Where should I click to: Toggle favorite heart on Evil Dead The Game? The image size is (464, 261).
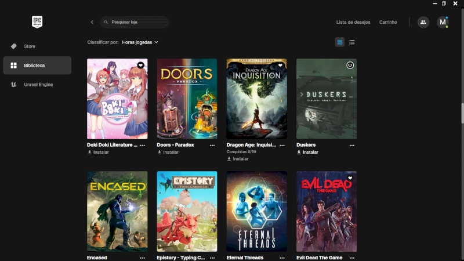(x=350, y=178)
